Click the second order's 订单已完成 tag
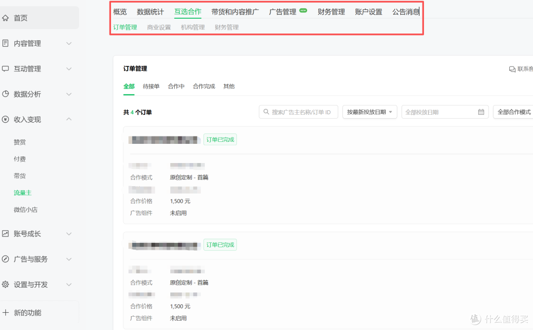This screenshot has height=330, width=533. 220,244
